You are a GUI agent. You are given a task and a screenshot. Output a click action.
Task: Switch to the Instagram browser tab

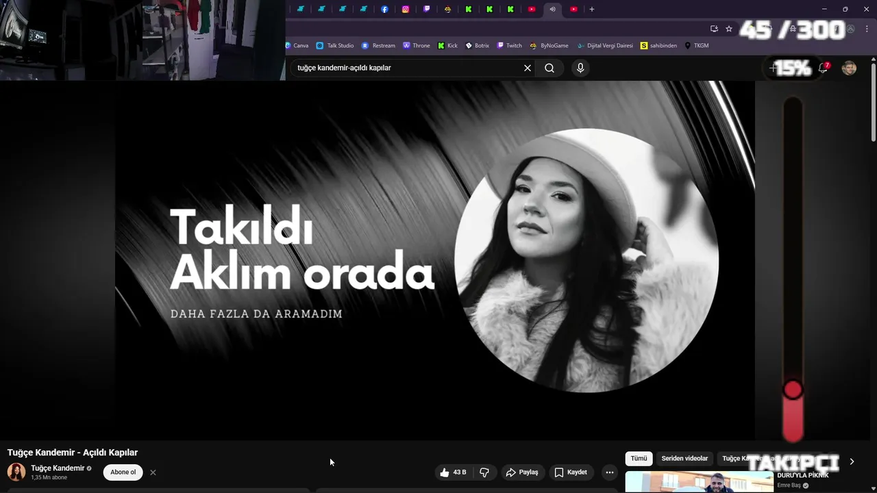click(406, 9)
